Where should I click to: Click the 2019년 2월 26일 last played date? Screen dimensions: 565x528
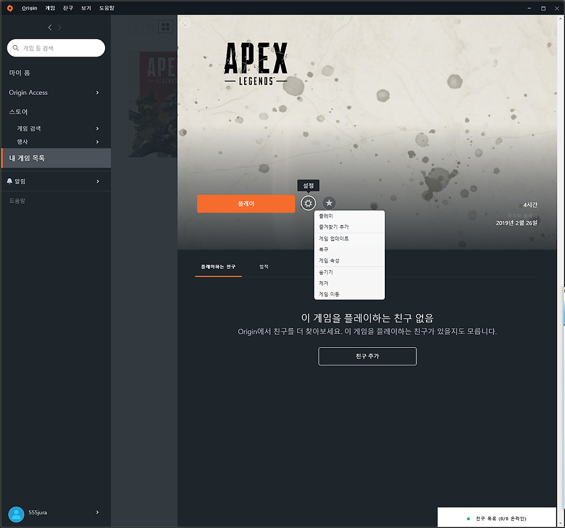coord(517,223)
